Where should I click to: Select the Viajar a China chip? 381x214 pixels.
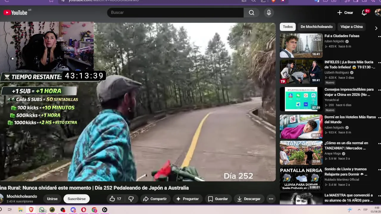pyautogui.click(x=352, y=27)
